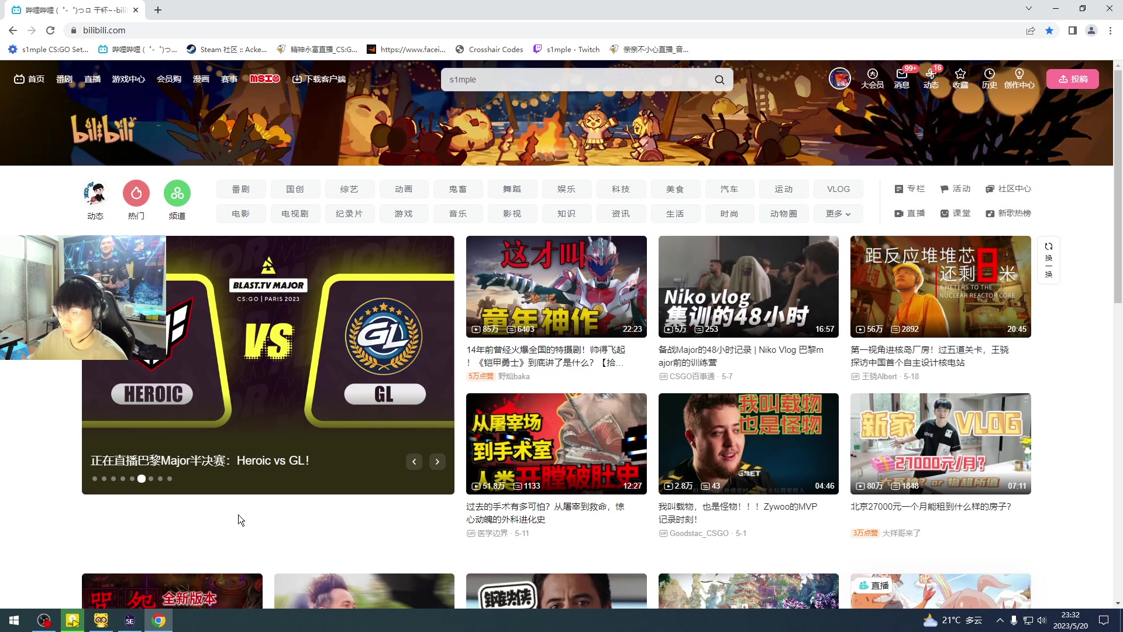
Task: Open 纪录片 category button
Action: 349,214
